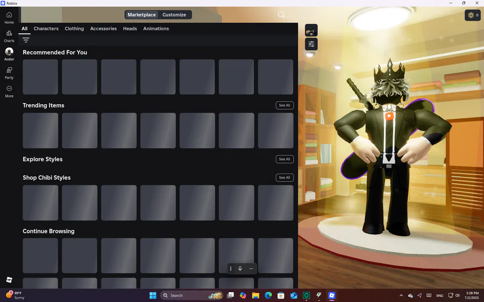Click the Roblox Studio logo at sidebar bottom
This screenshot has width=484, height=302.
[x=9, y=279]
